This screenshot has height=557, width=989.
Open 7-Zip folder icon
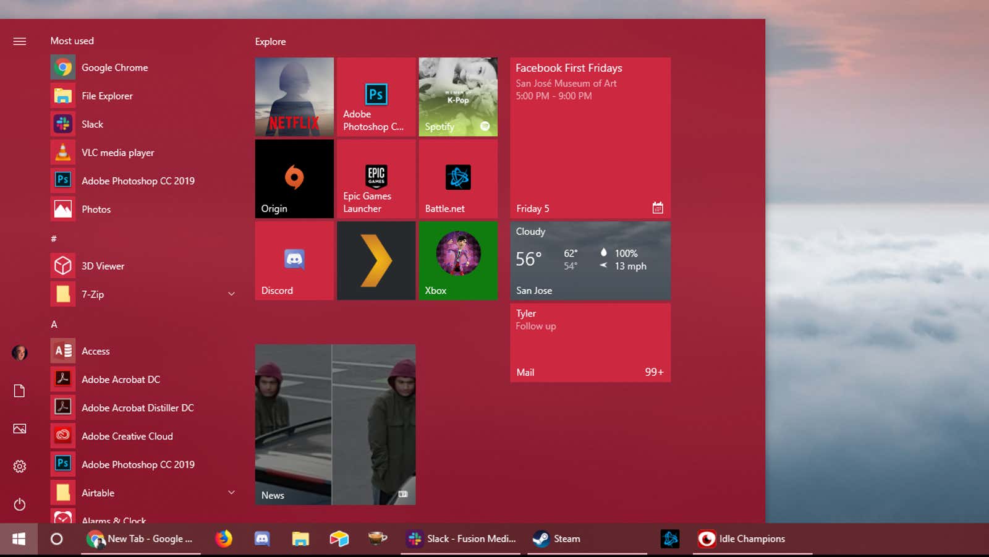[x=63, y=294]
